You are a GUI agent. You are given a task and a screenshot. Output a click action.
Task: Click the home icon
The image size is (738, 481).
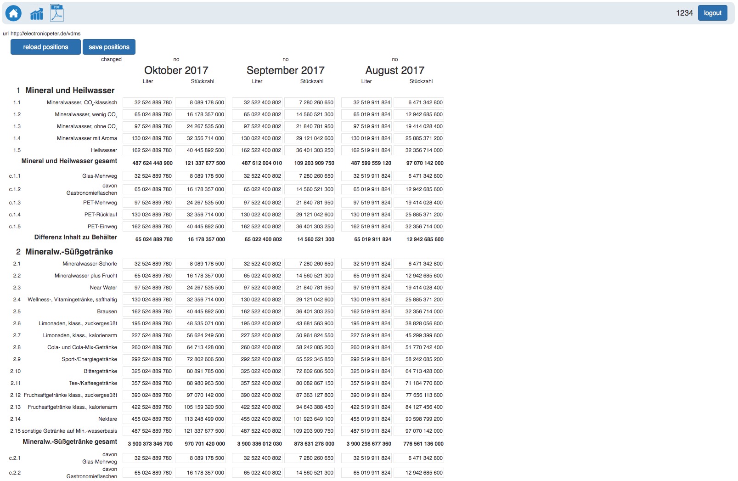[14, 13]
